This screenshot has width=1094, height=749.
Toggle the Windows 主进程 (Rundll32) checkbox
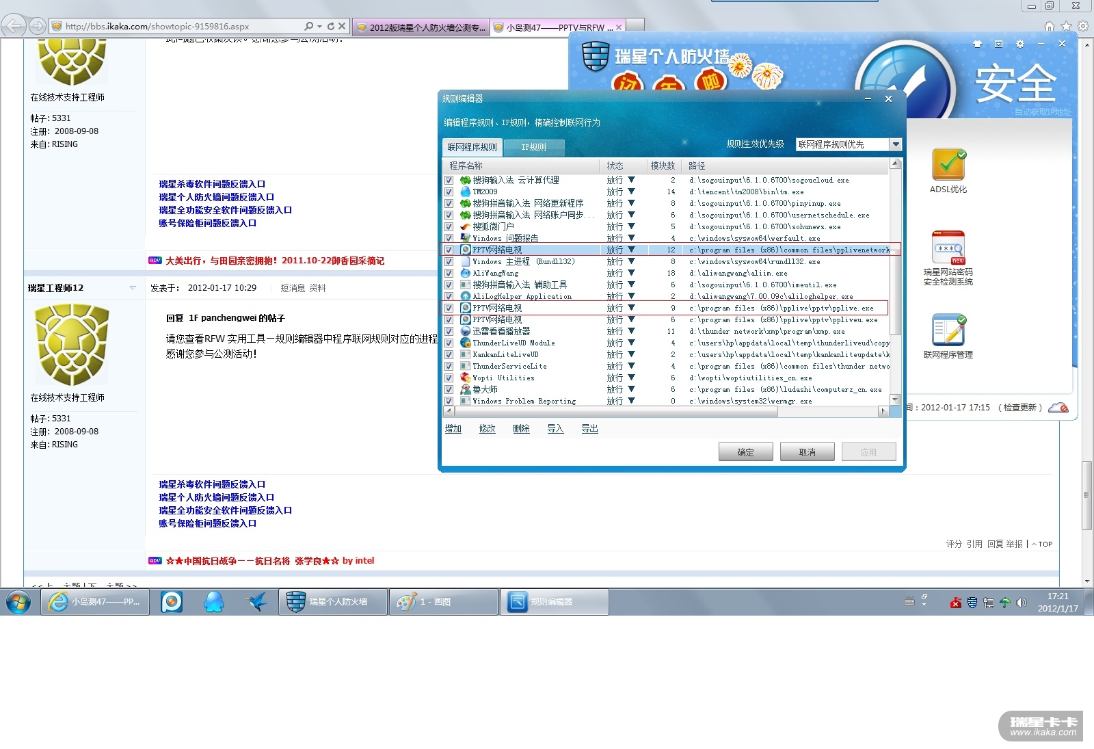point(449,262)
